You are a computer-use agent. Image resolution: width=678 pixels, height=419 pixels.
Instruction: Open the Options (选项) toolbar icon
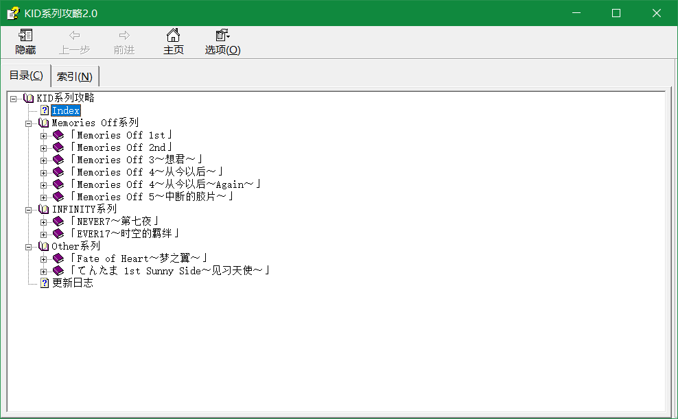221,40
